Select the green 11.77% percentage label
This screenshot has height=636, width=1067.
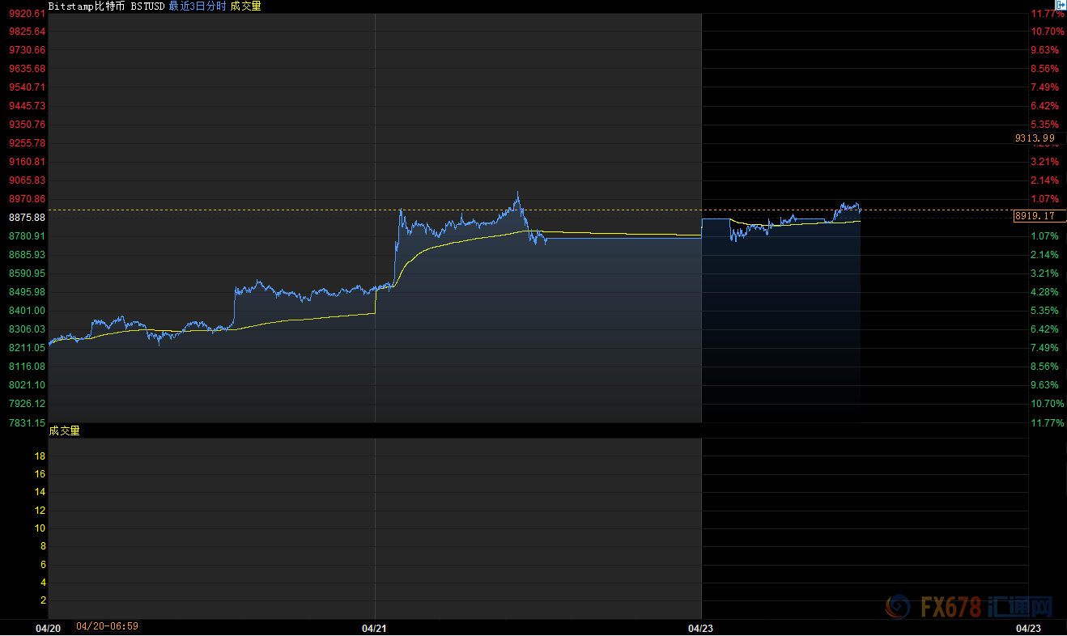(1048, 422)
